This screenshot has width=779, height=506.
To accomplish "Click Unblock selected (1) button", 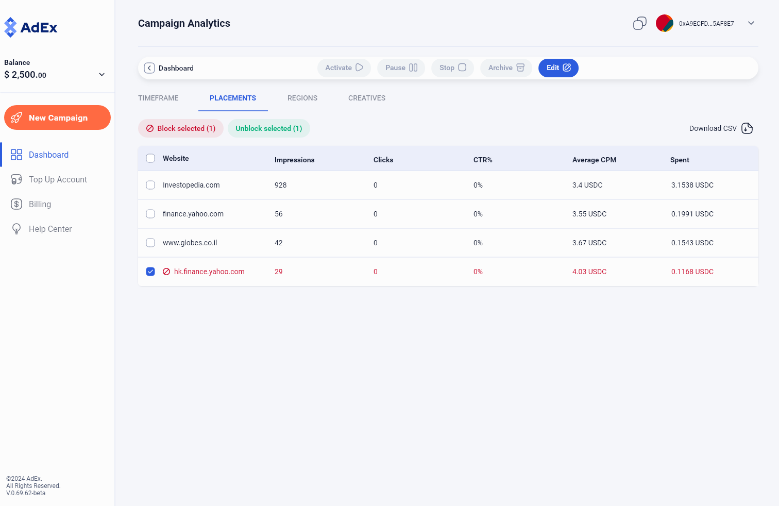I will [x=268, y=128].
